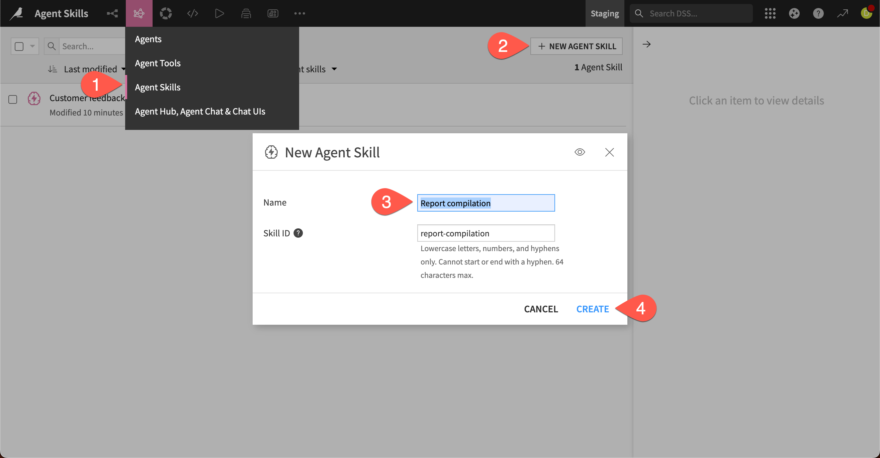Click the list Search... field

pyautogui.click(x=93, y=46)
